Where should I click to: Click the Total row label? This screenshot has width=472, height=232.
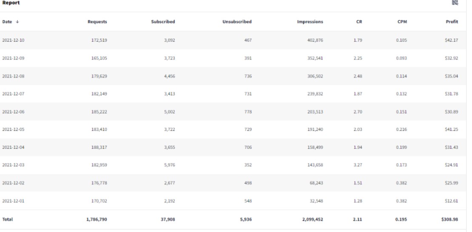(8, 219)
